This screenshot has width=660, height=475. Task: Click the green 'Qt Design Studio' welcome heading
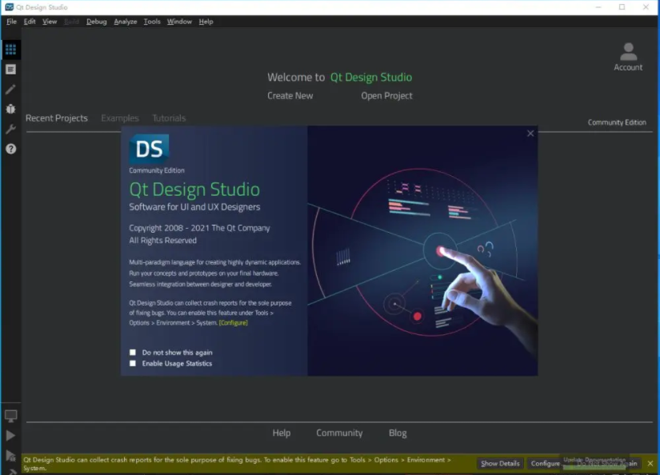tap(371, 78)
